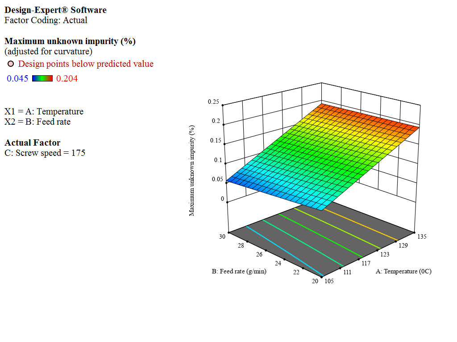This screenshot has height=342, width=457.
Task: Click the 'Actual Factor' heading
Action: pos(32,143)
